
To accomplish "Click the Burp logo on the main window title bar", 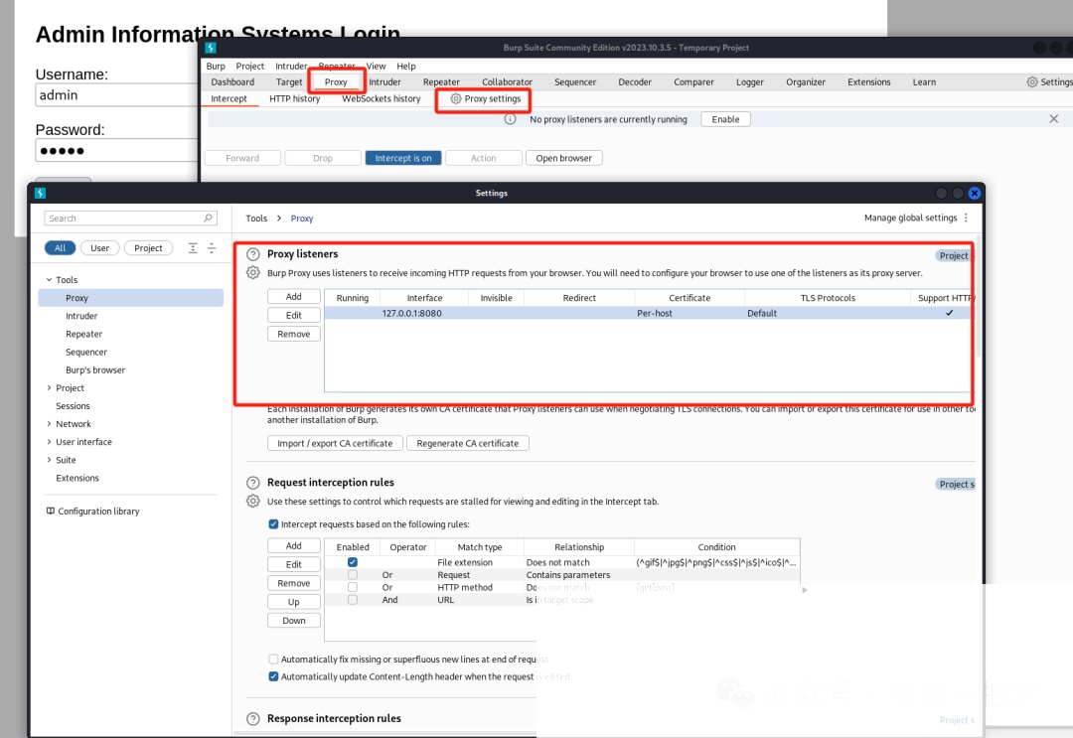I will pyautogui.click(x=211, y=48).
